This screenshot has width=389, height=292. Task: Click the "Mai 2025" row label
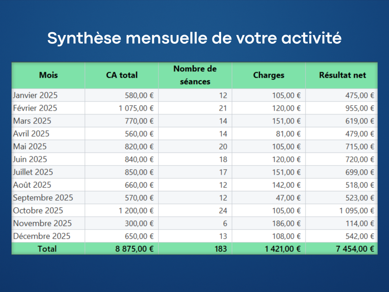[x=30, y=146]
